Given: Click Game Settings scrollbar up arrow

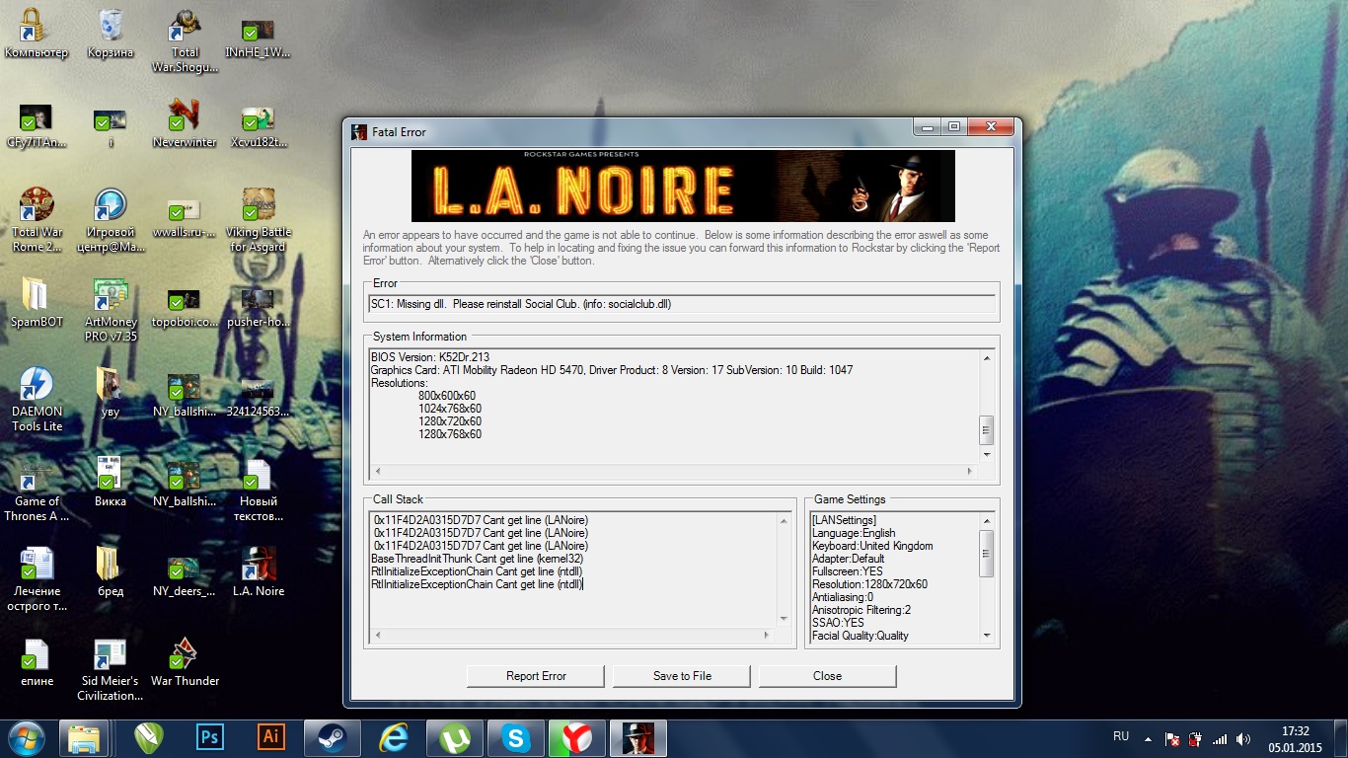Looking at the screenshot, I should (986, 520).
